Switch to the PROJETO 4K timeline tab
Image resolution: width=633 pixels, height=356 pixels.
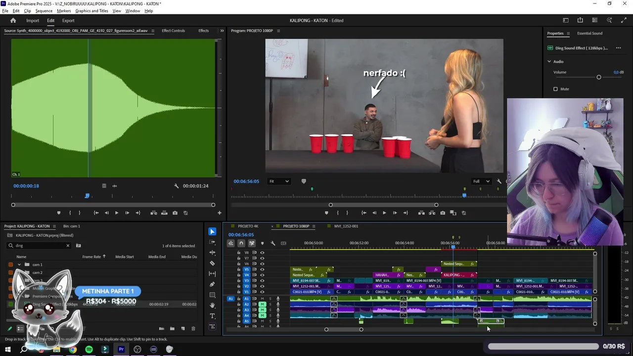pos(248,226)
